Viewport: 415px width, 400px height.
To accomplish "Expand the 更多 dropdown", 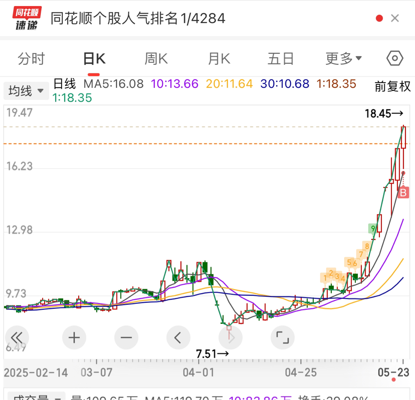I will [343, 59].
